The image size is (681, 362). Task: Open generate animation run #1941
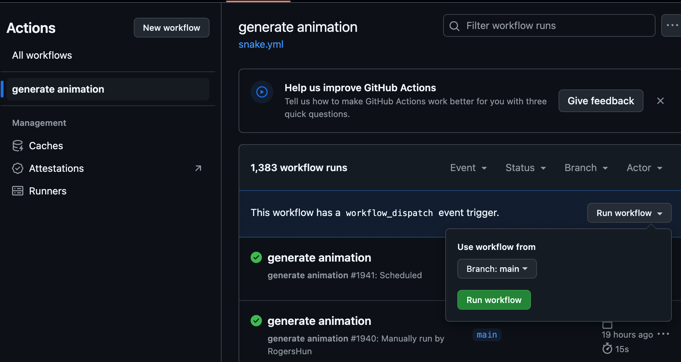(x=319, y=258)
